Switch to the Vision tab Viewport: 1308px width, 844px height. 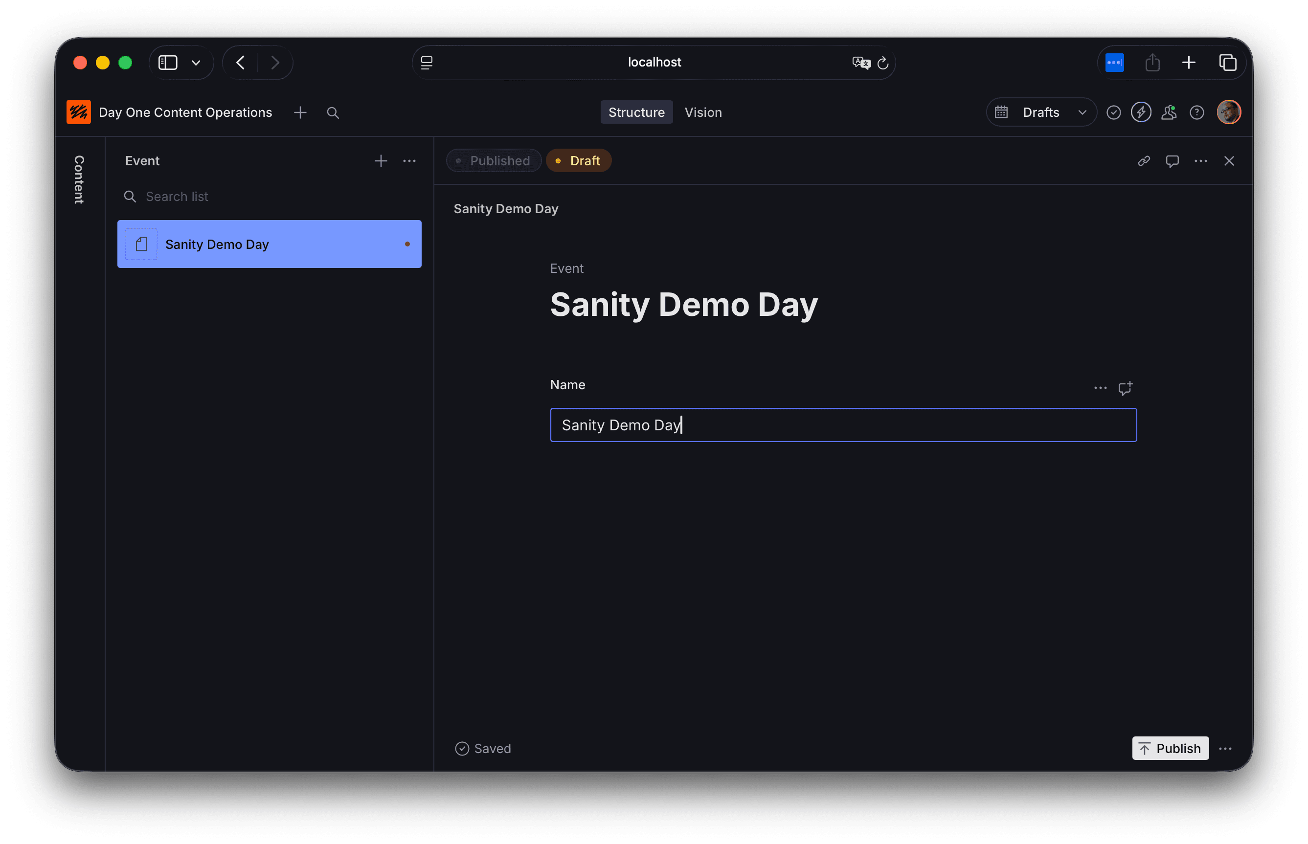703,112
